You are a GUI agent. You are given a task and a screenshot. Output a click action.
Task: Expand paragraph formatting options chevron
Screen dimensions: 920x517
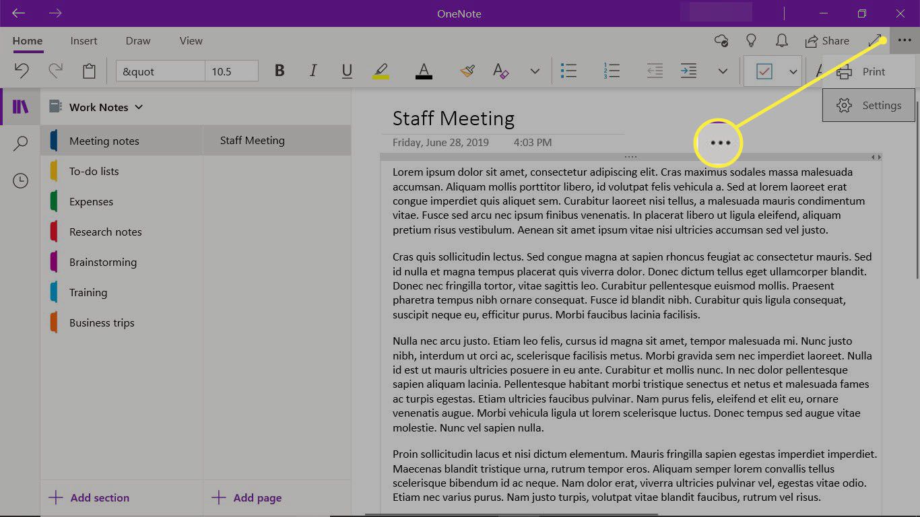click(x=723, y=71)
